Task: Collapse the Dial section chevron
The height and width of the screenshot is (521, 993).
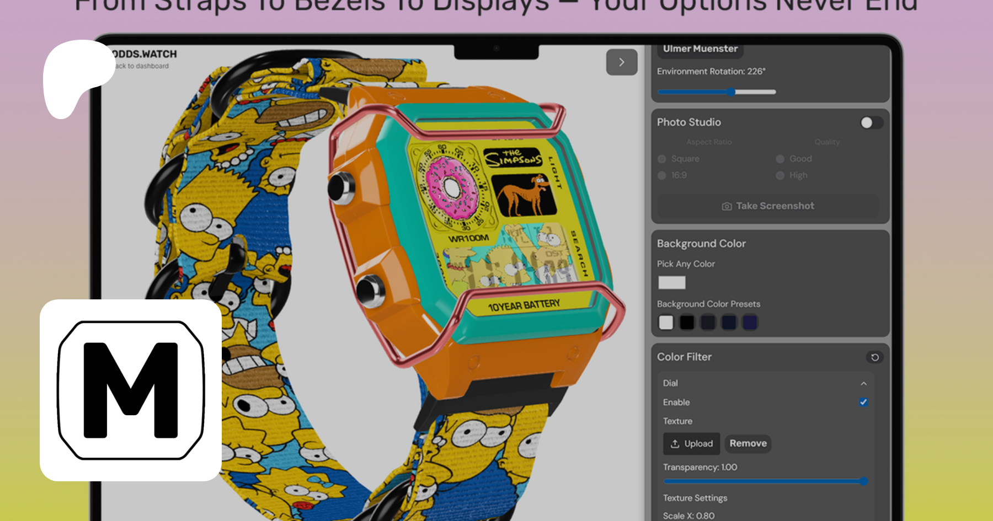Action: (863, 384)
